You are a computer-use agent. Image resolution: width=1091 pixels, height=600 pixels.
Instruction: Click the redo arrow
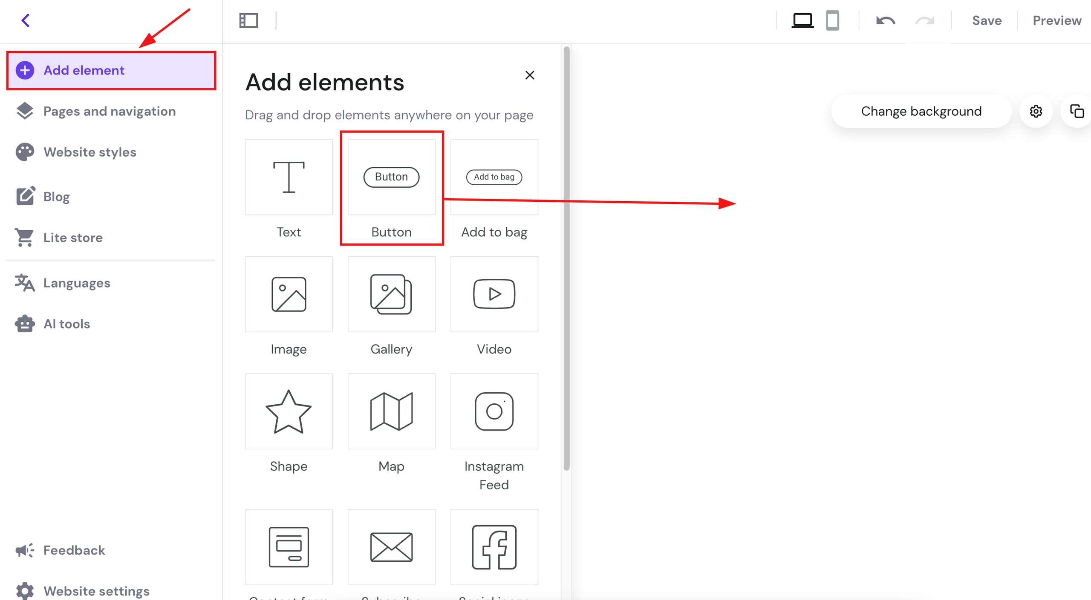(925, 20)
